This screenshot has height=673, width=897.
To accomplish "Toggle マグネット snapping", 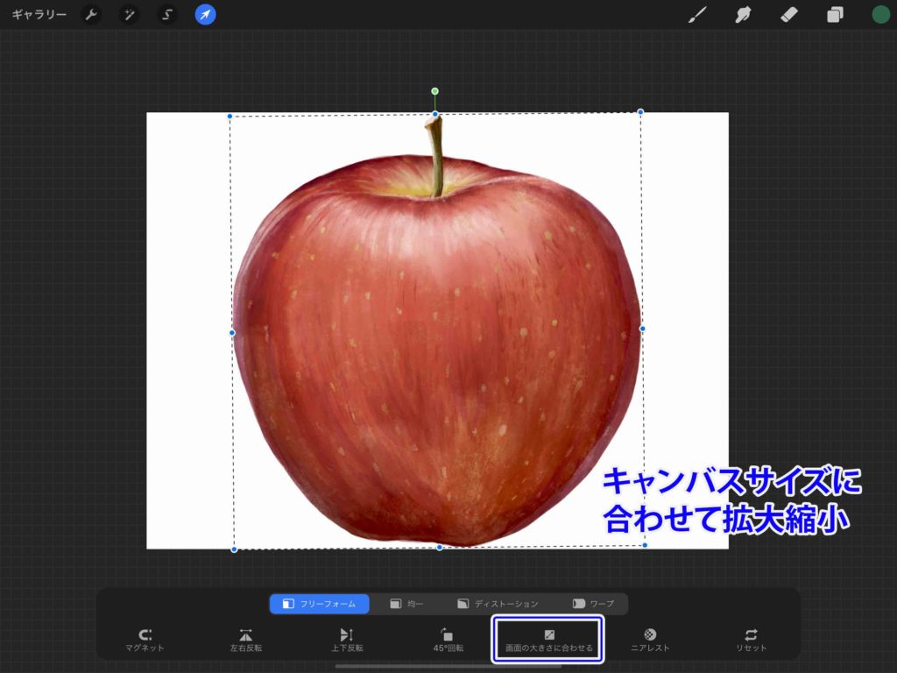I will [145, 639].
